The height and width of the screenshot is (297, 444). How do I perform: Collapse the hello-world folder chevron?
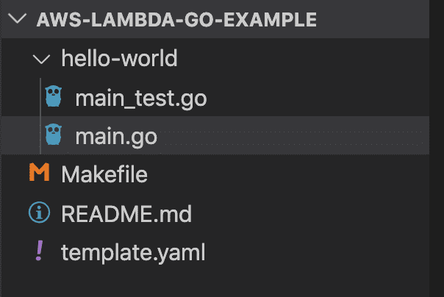(x=41, y=59)
